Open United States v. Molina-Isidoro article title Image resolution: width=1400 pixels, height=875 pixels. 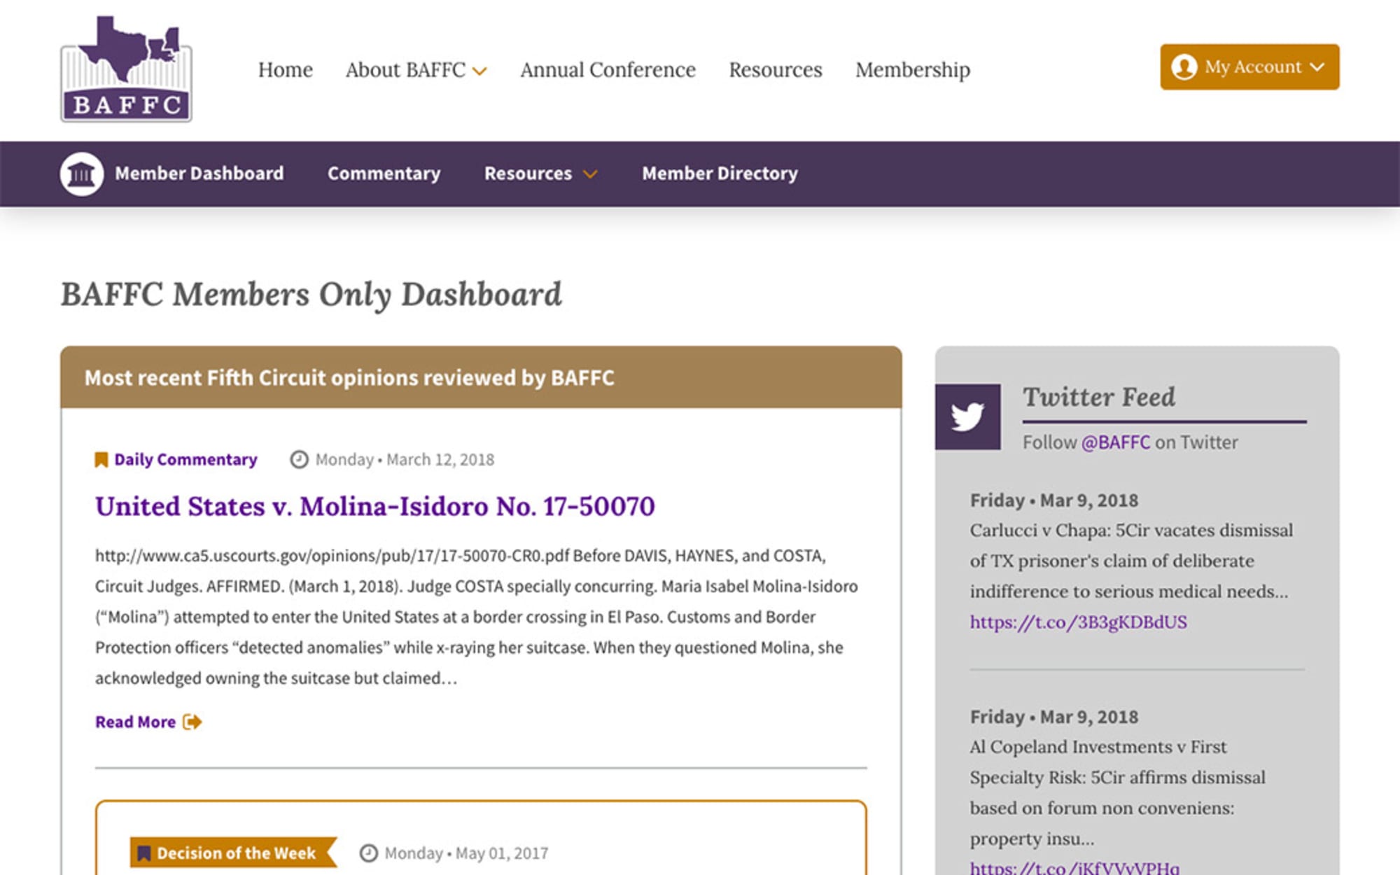(375, 506)
